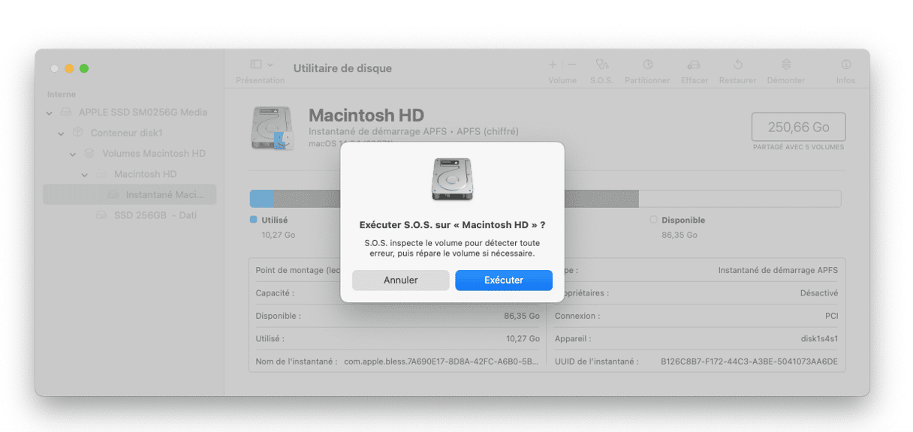Click the "Interne" sidebar section header
The width and height of the screenshot is (913, 432).
pyautogui.click(x=62, y=94)
